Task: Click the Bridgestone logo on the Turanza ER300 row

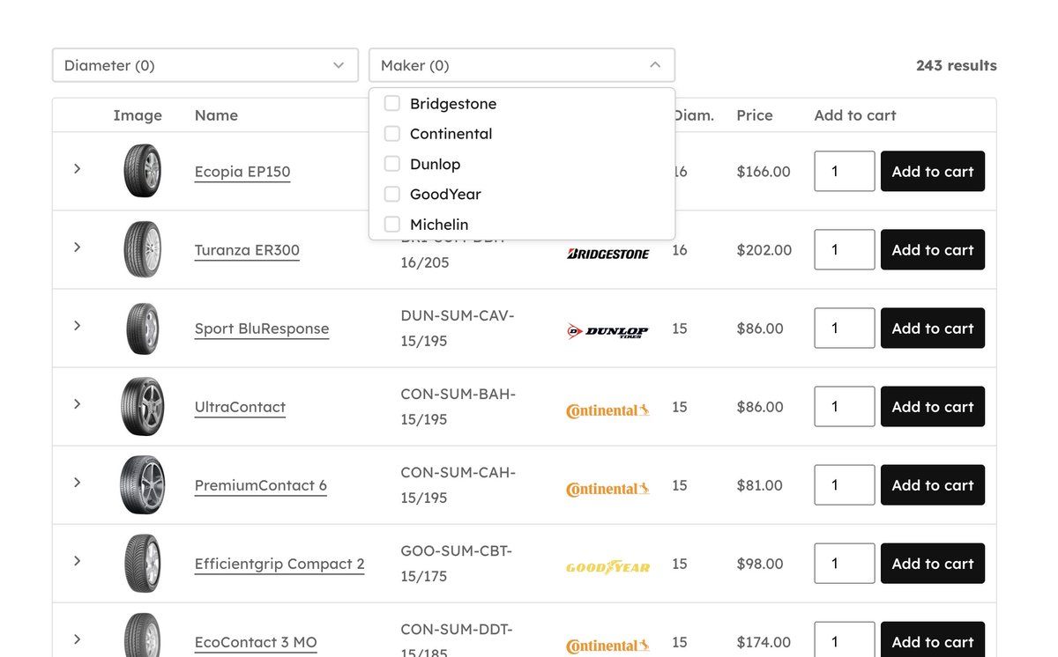Action: (x=607, y=253)
